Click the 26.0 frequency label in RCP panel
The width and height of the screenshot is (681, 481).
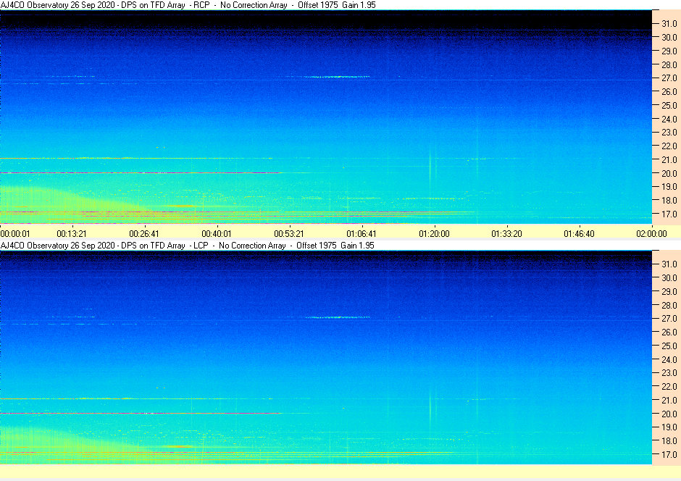(x=669, y=91)
